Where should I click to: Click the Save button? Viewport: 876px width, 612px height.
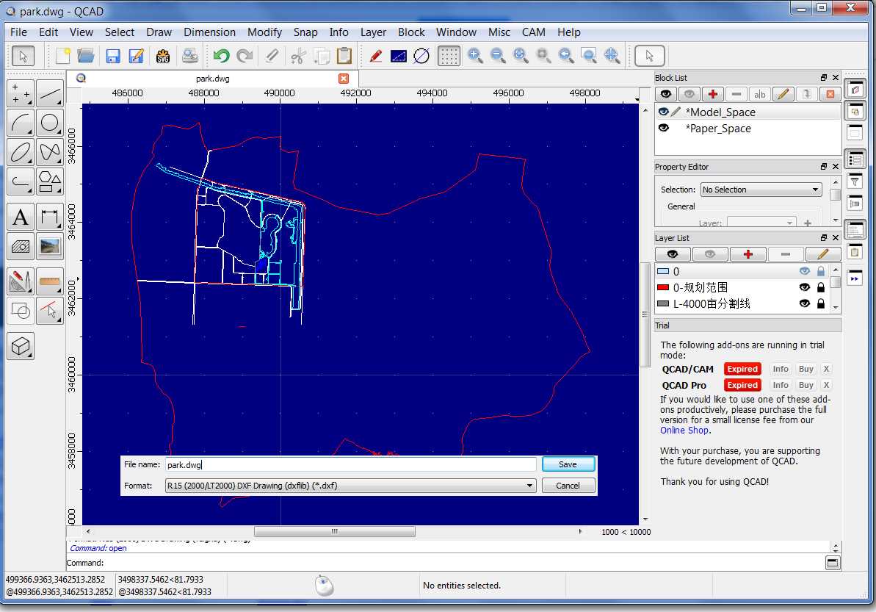click(x=568, y=464)
